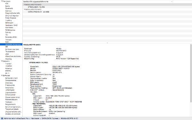Select PCI in the sidebar
This screenshot has height=120, width=192.
coord(7,35)
